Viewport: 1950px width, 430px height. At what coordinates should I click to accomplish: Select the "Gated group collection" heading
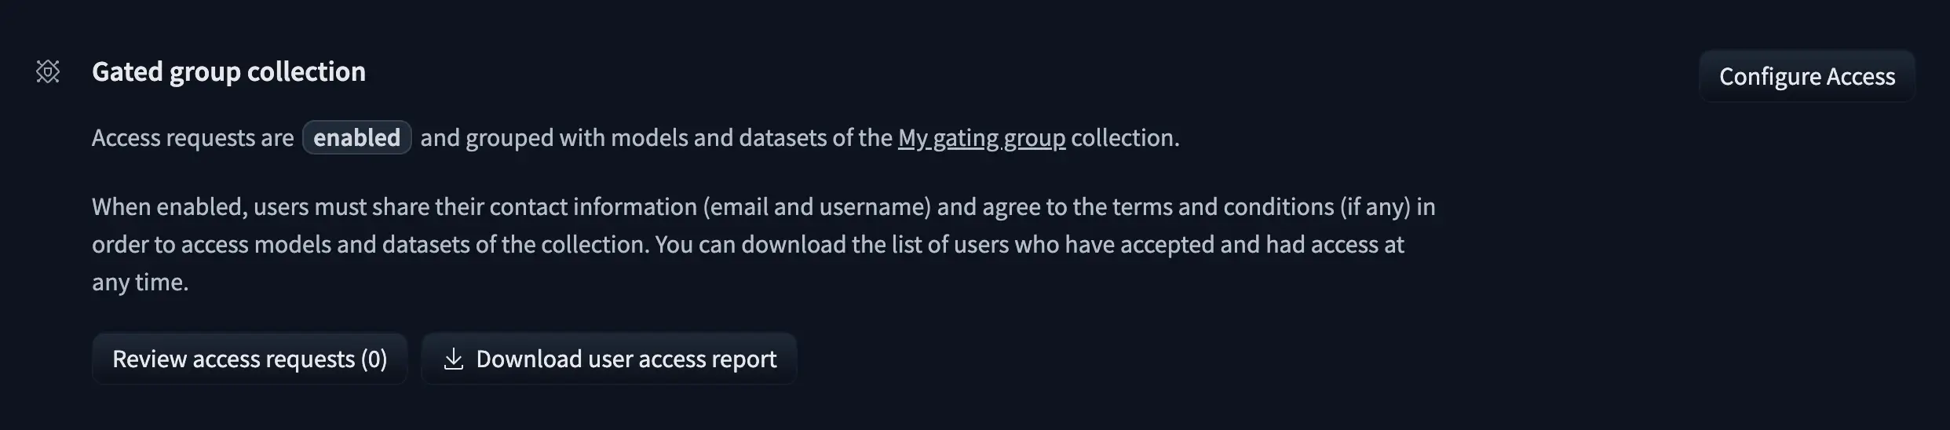pos(228,72)
